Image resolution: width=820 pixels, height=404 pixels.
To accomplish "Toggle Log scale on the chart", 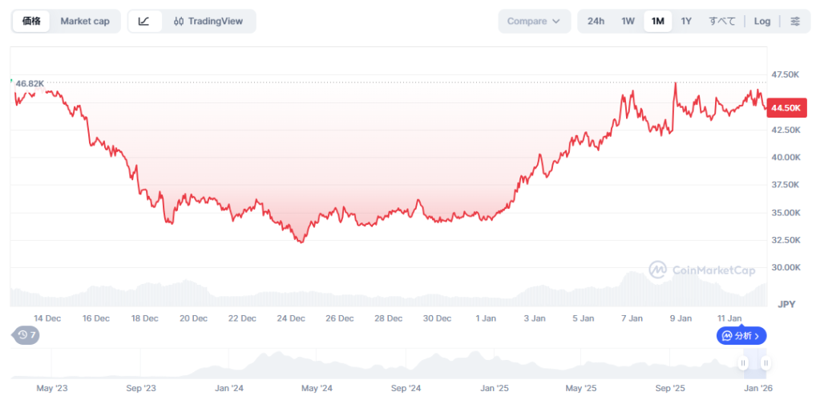I will (x=761, y=22).
